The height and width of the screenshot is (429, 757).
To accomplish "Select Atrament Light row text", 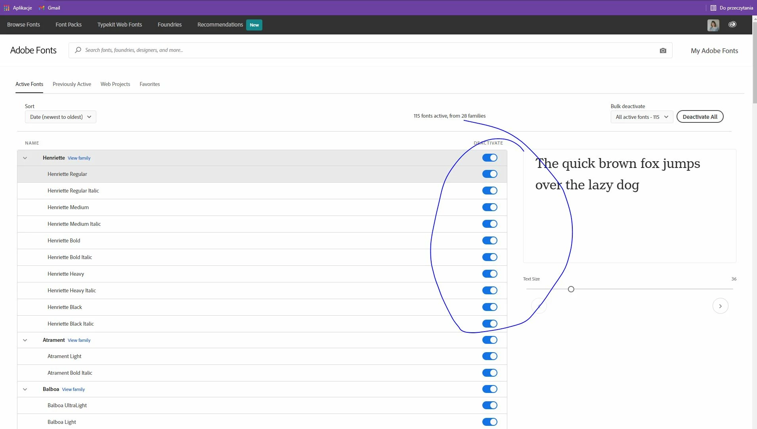I will coord(64,356).
